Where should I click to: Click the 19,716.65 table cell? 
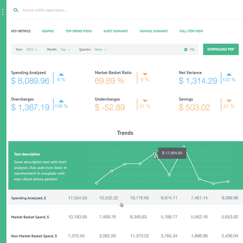139,198
